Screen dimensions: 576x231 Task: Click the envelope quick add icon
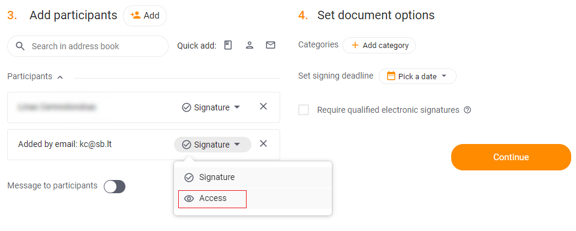[x=271, y=46]
